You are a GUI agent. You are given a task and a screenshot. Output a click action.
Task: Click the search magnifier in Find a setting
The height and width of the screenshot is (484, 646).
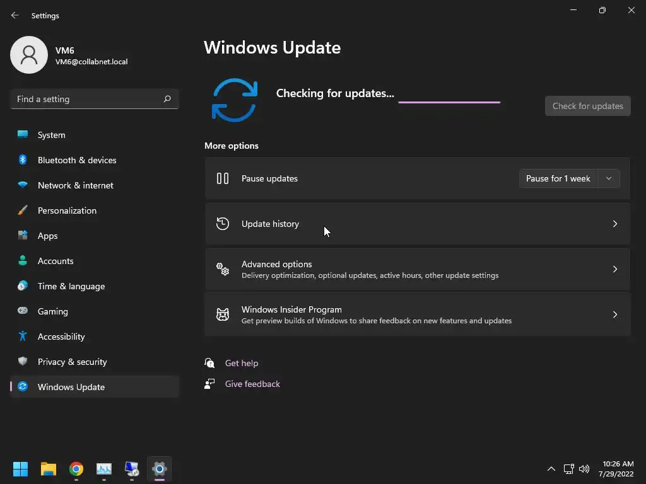167,99
